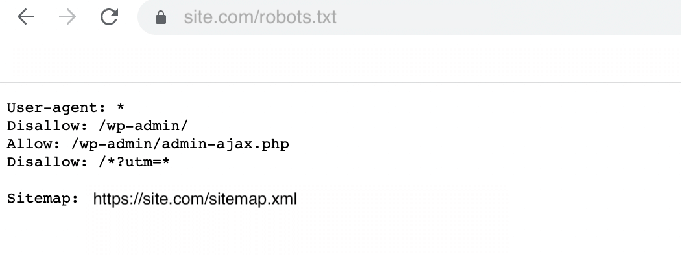Screen dimensions: 681x255
Task: Open the https://site.com/sitemap.xml URL
Action: click(195, 199)
